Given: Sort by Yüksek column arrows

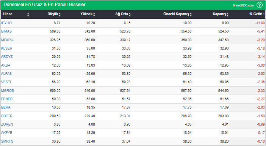Looking at the screenshot, I should (94, 14).
